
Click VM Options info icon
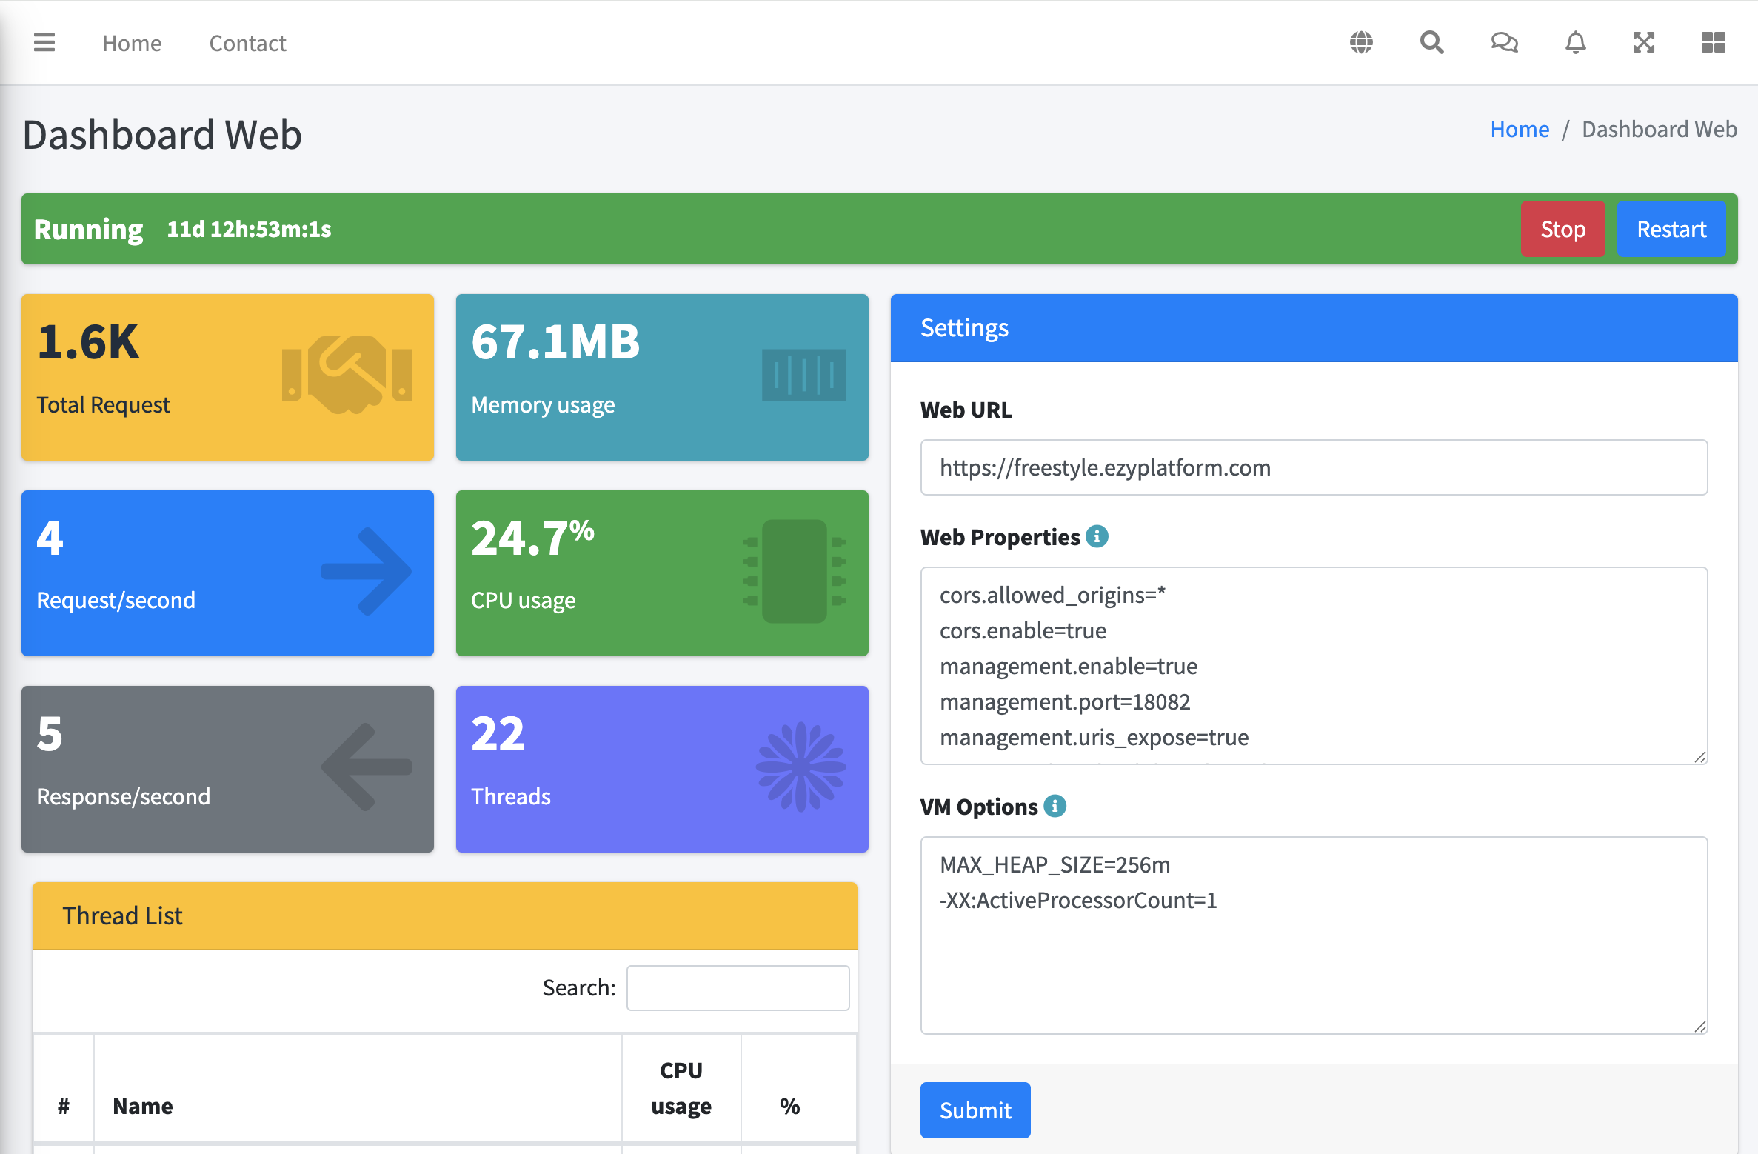pyautogui.click(x=1055, y=806)
